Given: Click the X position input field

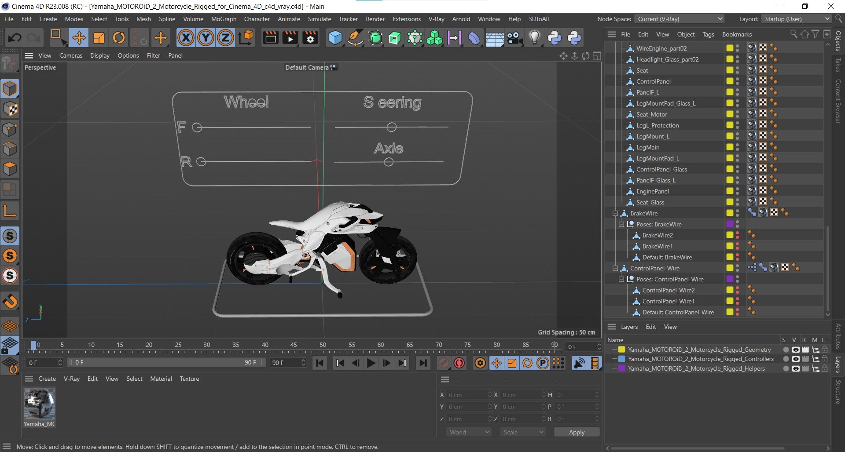Looking at the screenshot, I should 468,395.
